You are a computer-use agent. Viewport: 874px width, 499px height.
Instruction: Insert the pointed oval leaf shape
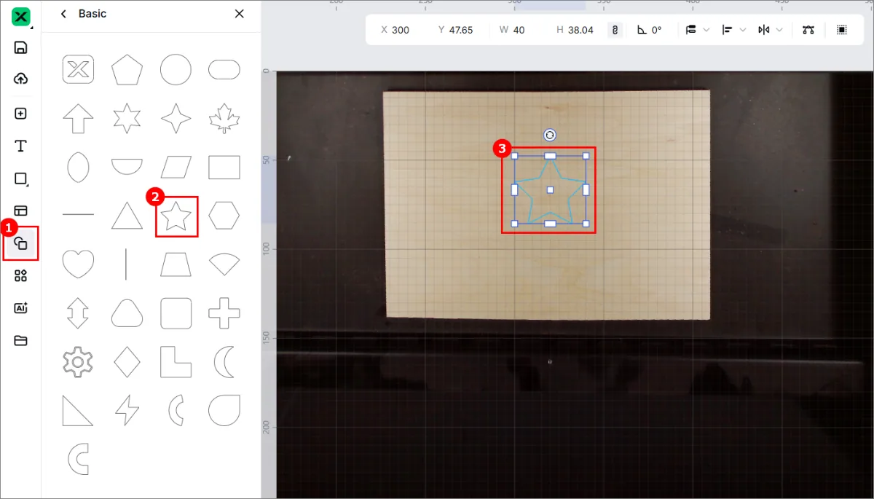pos(78,167)
